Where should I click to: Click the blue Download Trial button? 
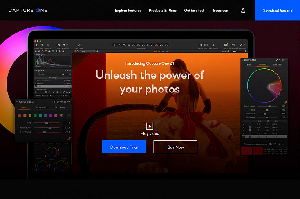point(124,147)
